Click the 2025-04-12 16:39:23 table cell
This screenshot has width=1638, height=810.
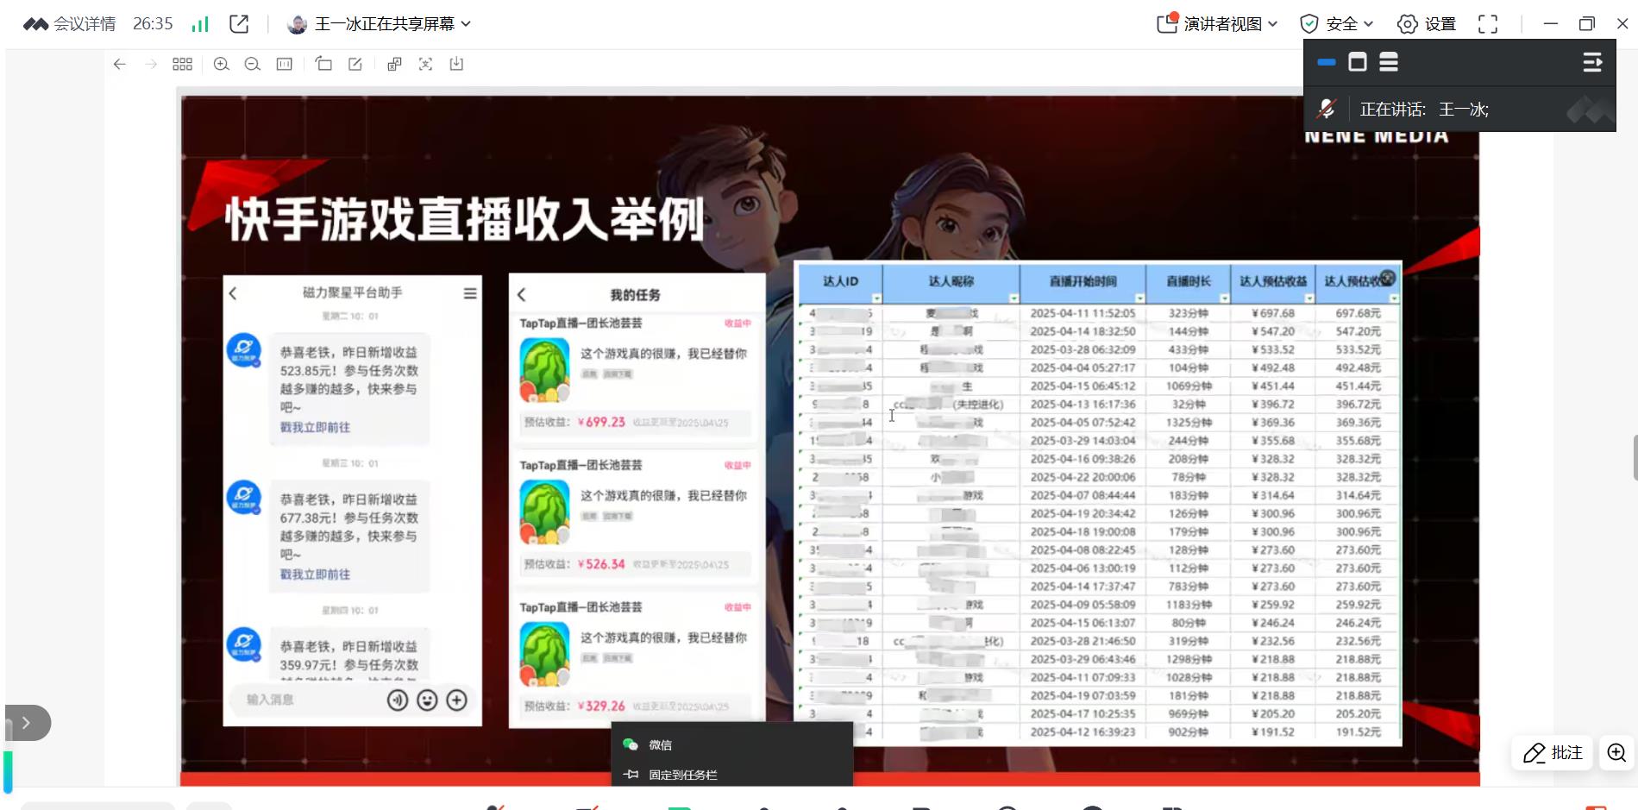(x=1083, y=732)
